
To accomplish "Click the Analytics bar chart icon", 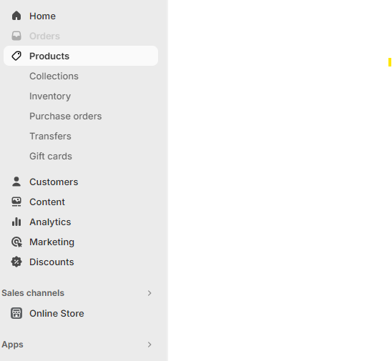I will pos(16,222).
